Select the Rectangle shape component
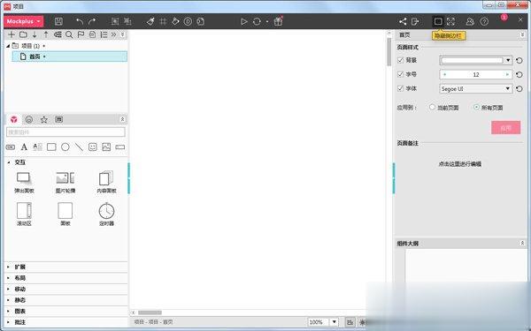531x331 pixels. (51, 147)
